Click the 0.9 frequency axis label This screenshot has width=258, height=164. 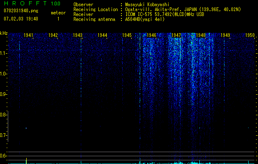(x=3, y=94)
